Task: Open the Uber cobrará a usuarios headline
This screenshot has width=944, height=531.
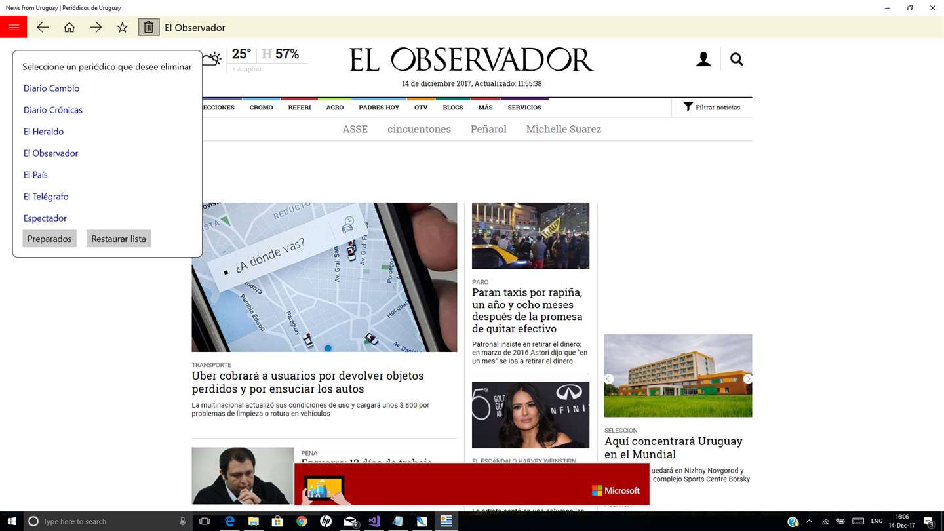Action: (307, 382)
